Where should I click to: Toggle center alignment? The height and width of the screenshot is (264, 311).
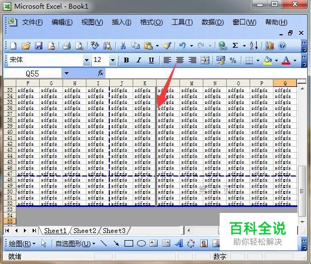point(180,60)
